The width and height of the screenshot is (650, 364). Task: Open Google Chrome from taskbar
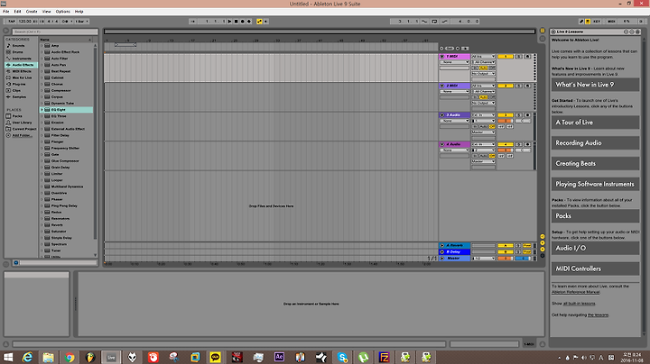click(x=70, y=357)
